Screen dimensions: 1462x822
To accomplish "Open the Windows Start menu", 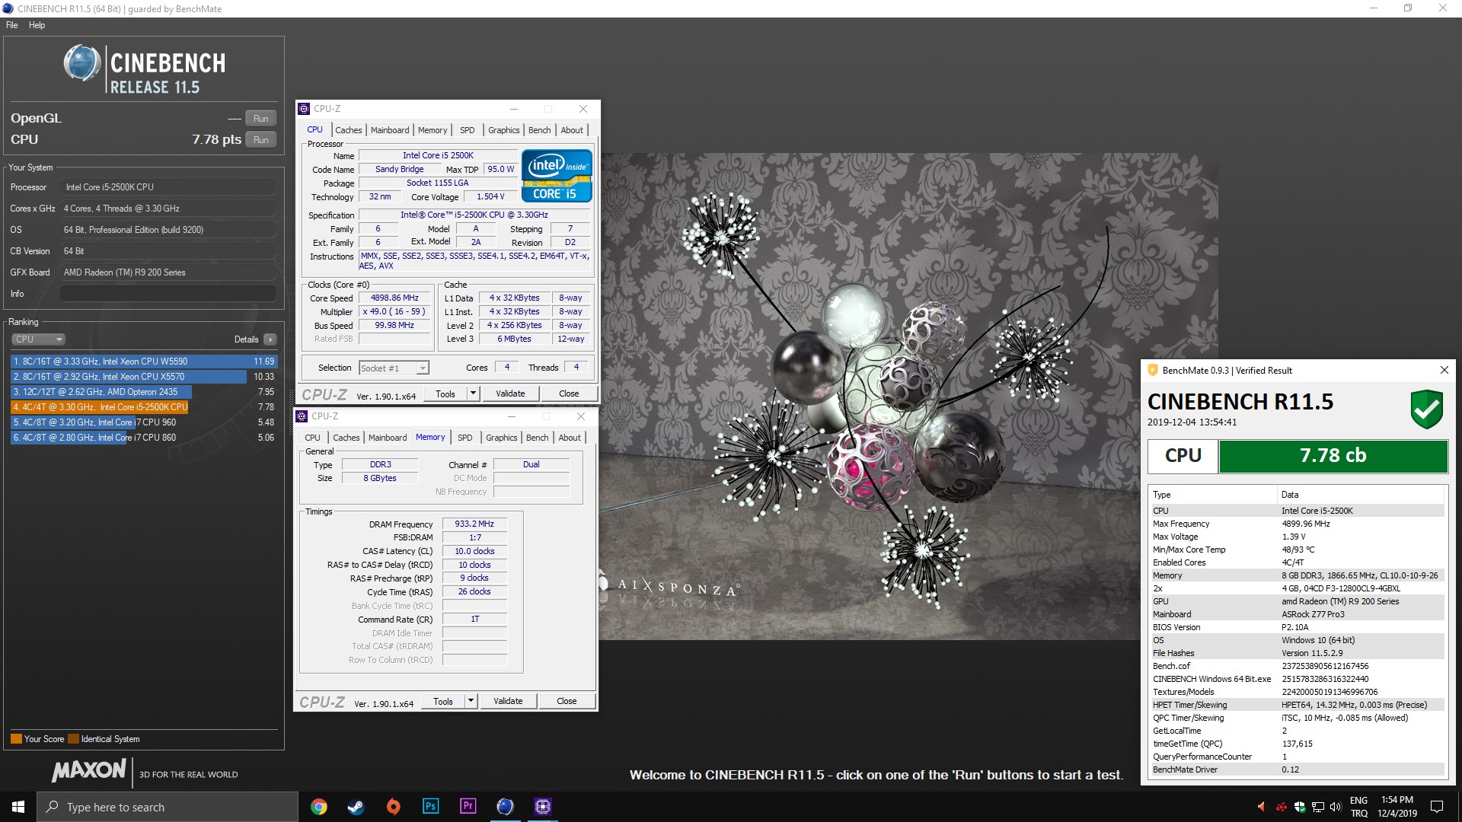I will (x=18, y=807).
